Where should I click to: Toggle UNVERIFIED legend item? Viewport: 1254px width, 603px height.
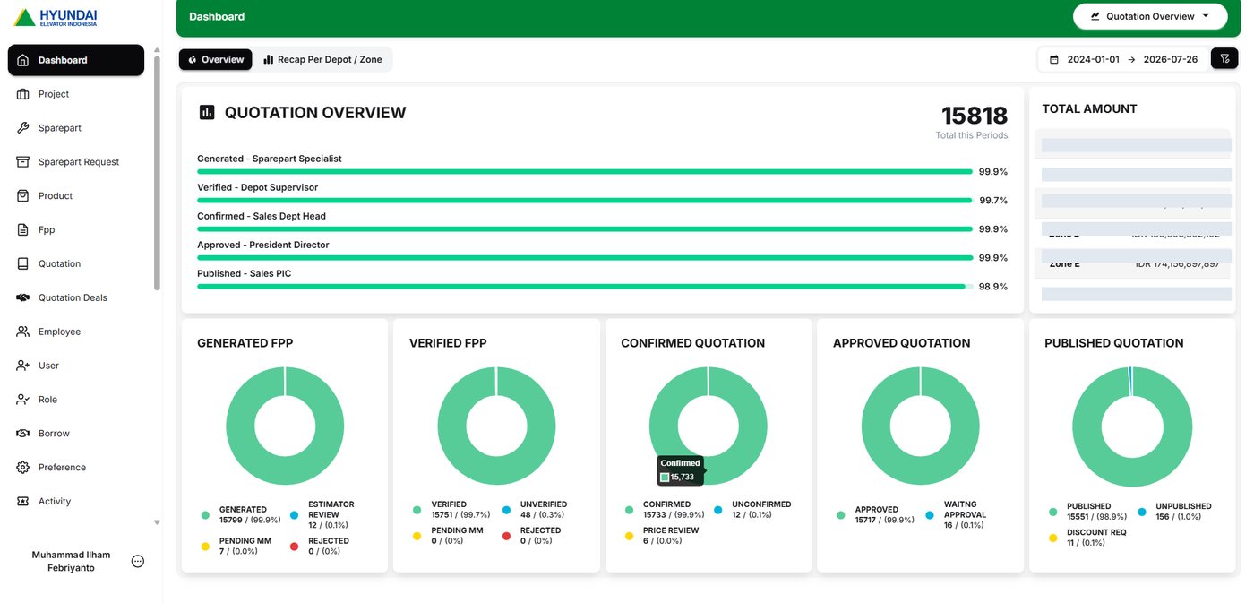534,509
